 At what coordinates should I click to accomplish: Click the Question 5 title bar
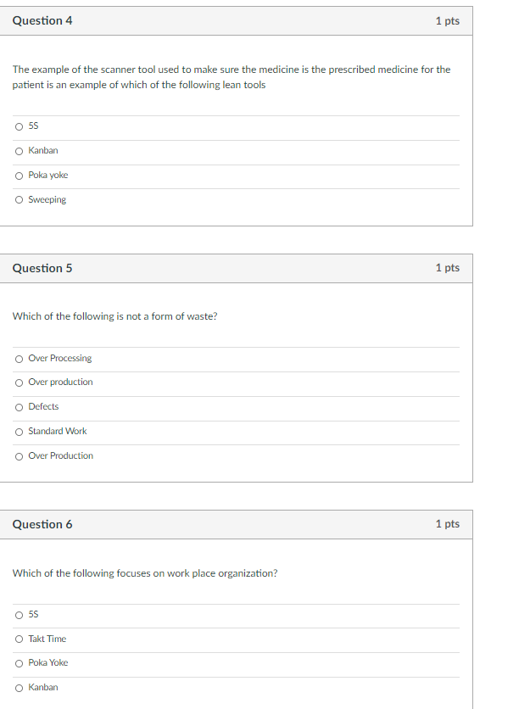(x=42, y=268)
